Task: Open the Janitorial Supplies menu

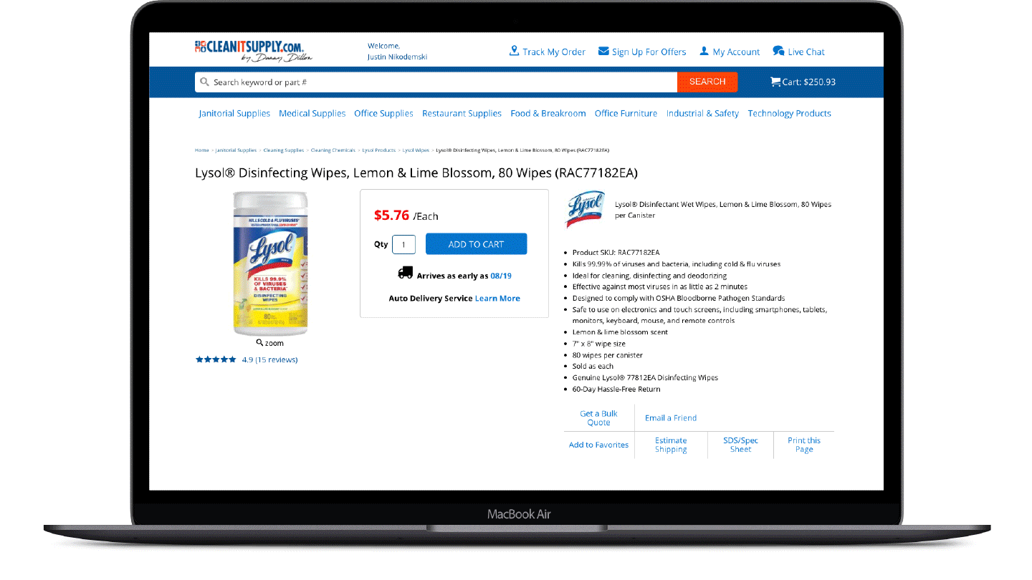Action: [x=234, y=113]
